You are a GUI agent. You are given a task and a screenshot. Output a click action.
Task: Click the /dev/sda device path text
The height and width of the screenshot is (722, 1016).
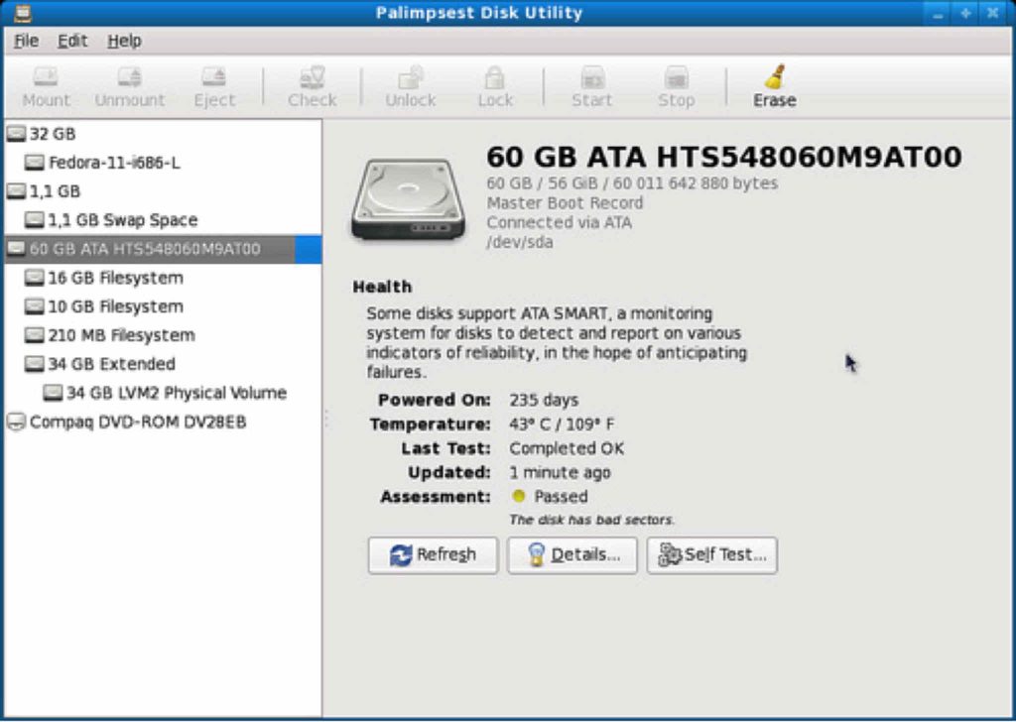(520, 242)
